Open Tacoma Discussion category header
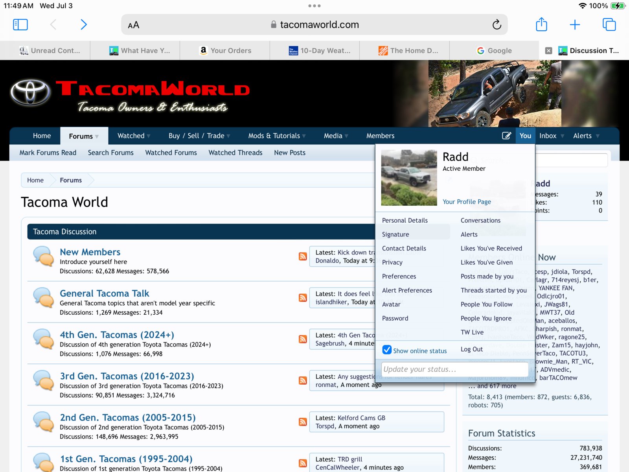The width and height of the screenshot is (629, 472). (x=64, y=232)
